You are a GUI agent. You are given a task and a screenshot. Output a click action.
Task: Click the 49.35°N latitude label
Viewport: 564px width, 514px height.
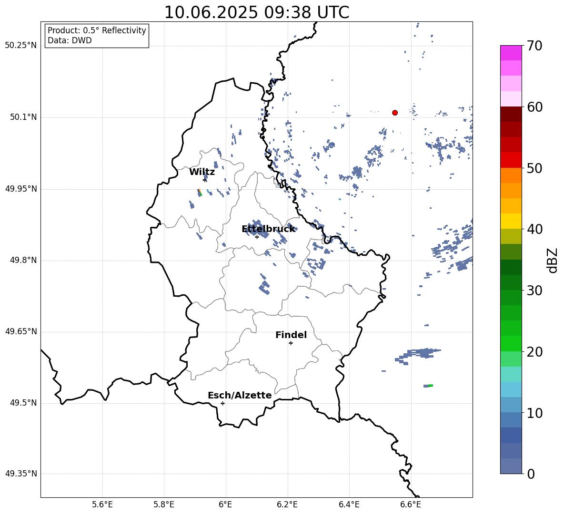[21, 474]
